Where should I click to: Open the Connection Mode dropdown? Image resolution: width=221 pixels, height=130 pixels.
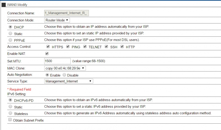(x=57, y=20)
